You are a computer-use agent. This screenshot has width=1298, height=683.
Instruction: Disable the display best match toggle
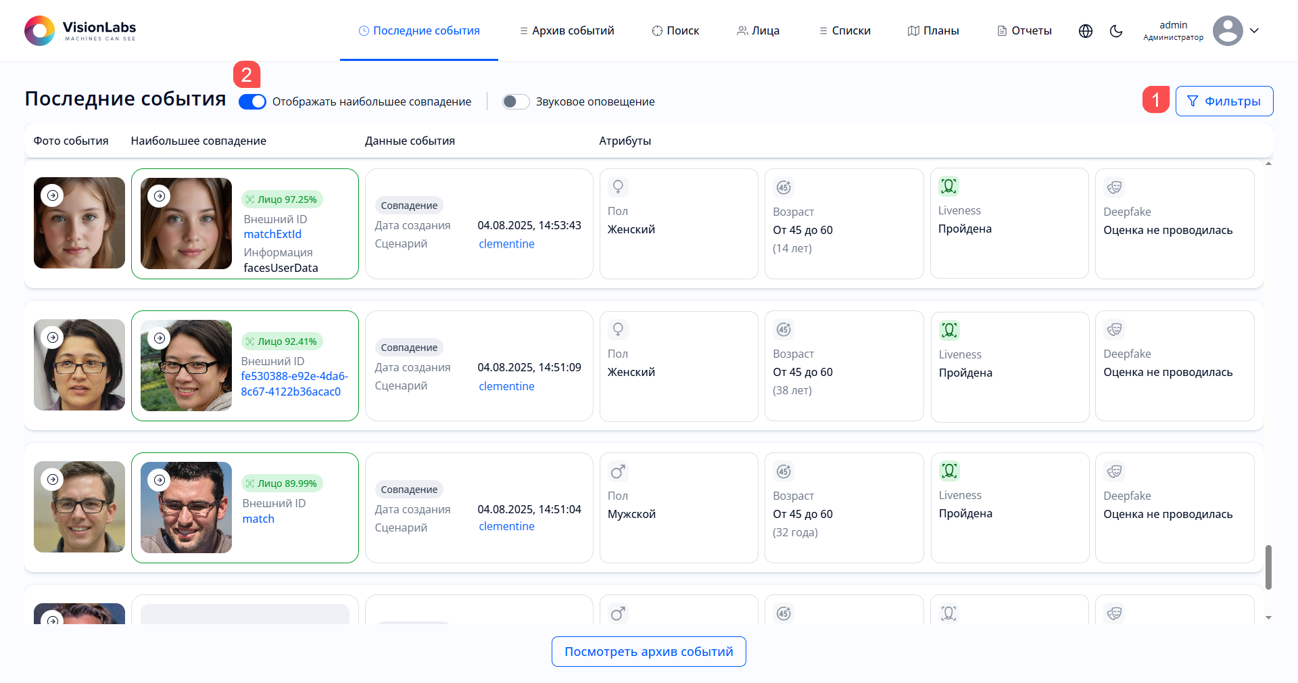point(252,101)
